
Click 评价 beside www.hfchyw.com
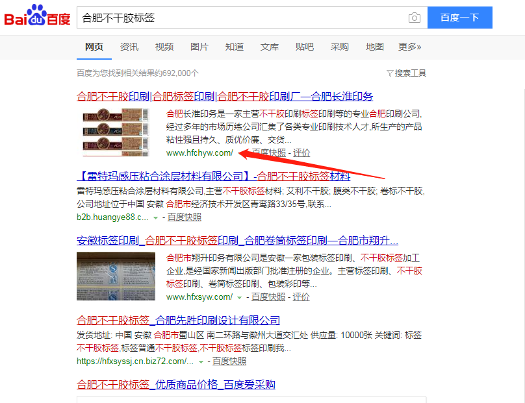(x=301, y=153)
